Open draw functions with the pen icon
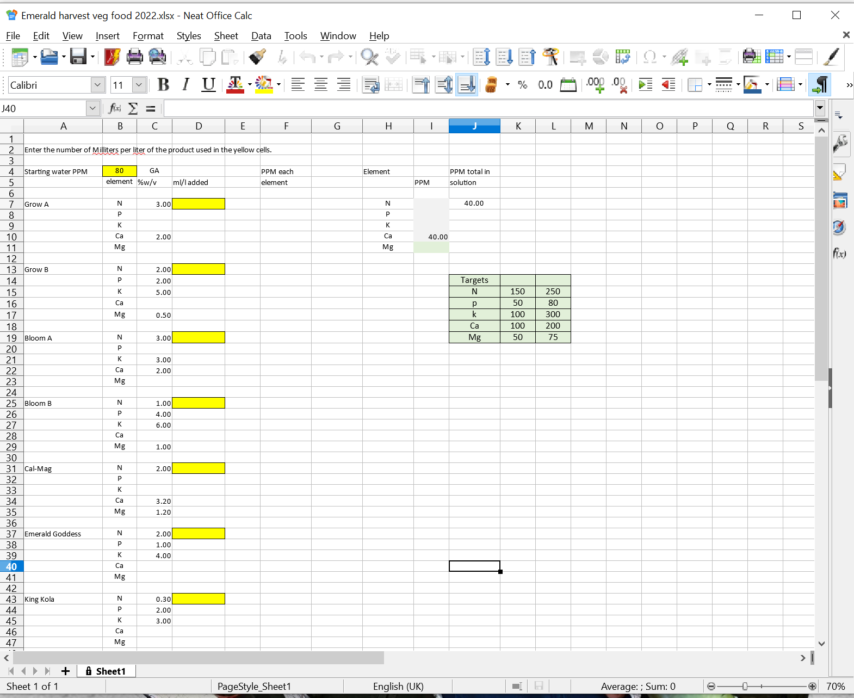The height and width of the screenshot is (698, 854). coord(831,57)
